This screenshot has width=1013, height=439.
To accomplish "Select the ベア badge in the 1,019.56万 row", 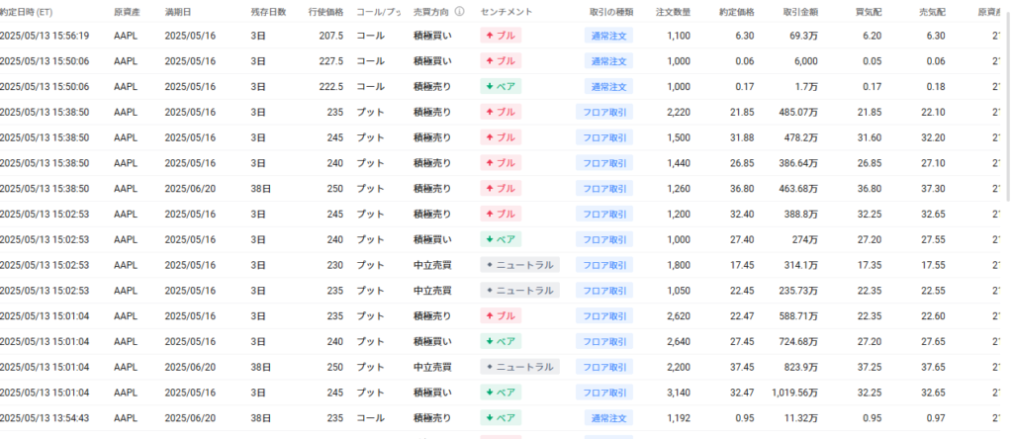I will pyautogui.click(x=501, y=392).
